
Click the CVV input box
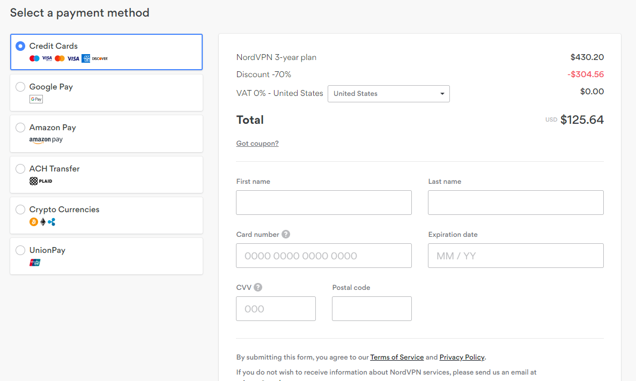tap(276, 309)
